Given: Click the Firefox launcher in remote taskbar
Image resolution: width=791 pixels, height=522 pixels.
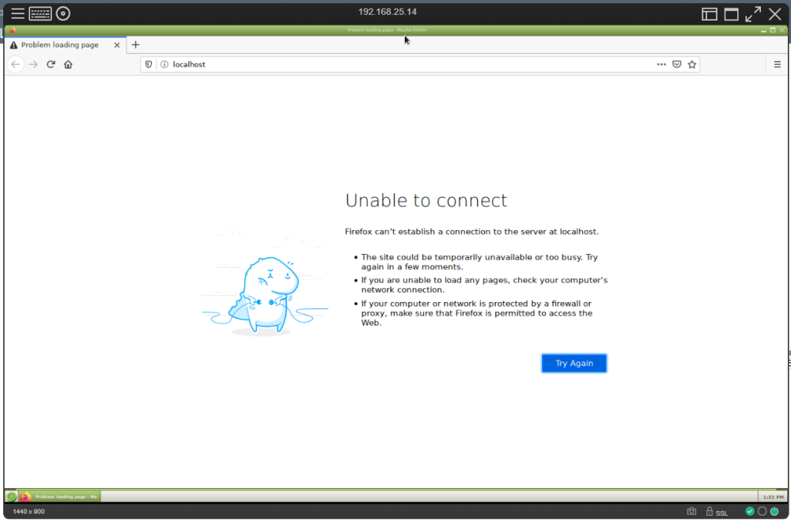Looking at the screenshot, I should [25, 497].
